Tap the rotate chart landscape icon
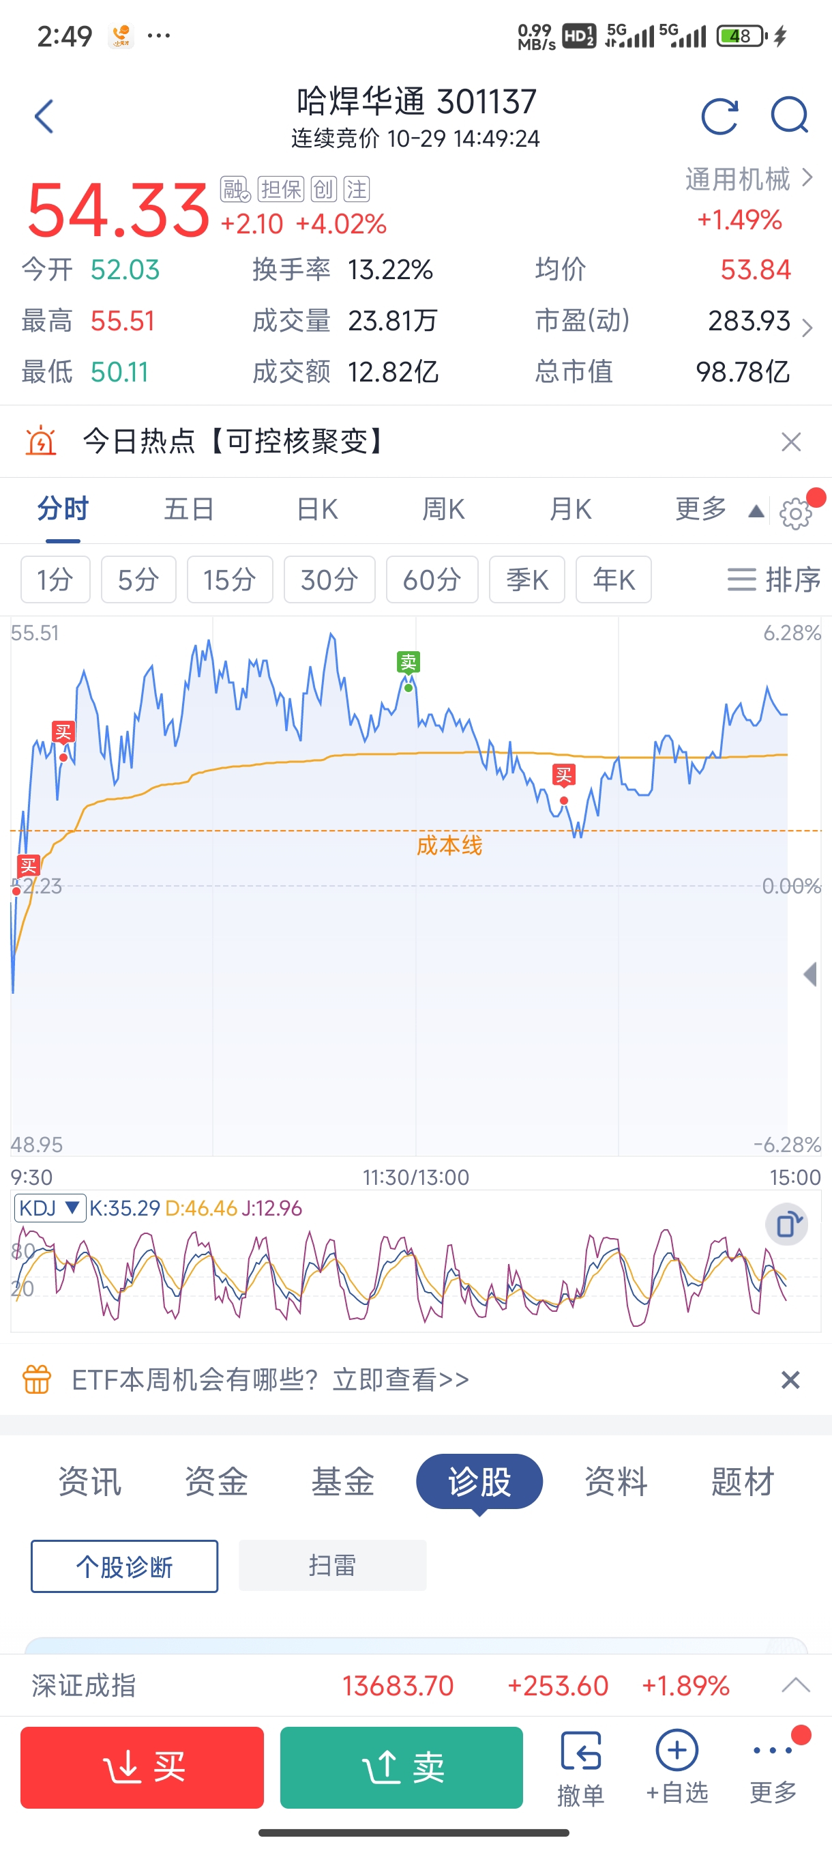 click(x=787, y=1224)
